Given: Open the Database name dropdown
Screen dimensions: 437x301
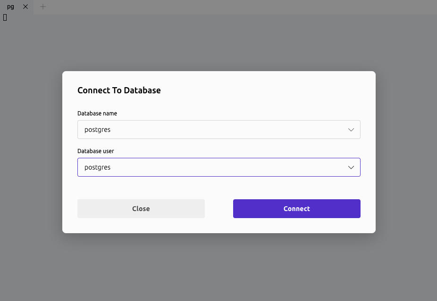Looking at the screenshot, I should pos(218,130).
